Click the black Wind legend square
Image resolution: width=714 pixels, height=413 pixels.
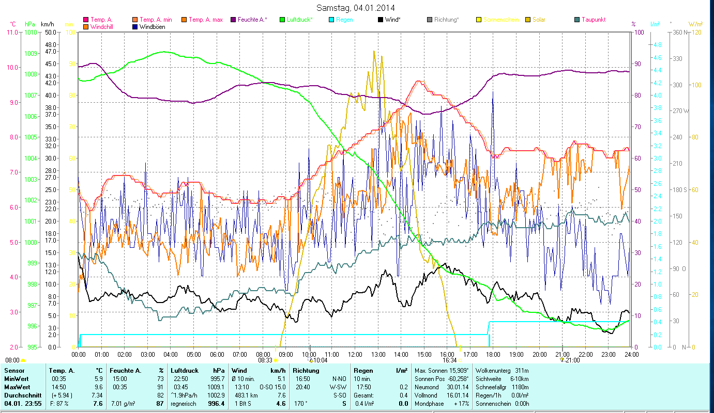(x=381, y=20)
